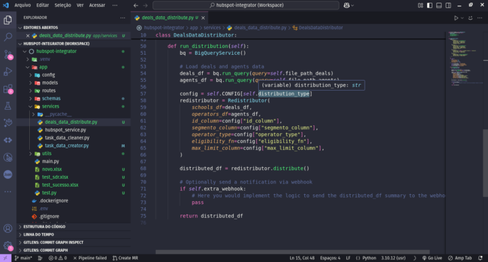
Task: Open task_data_creator.py in the explorer
Action: (66, 146)
